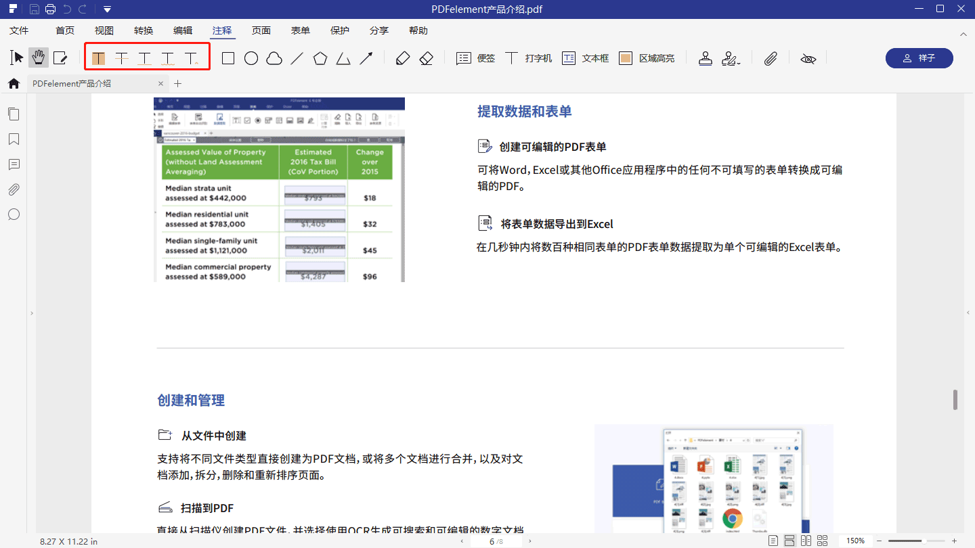975x548 pixels.
Task: Click the Undo arrow in title bar
Action: [66, 9]
